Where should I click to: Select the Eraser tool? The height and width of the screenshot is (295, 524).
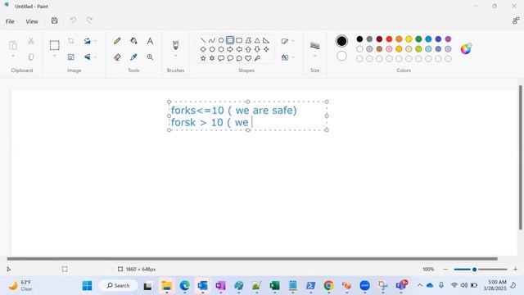click(117, 57)
